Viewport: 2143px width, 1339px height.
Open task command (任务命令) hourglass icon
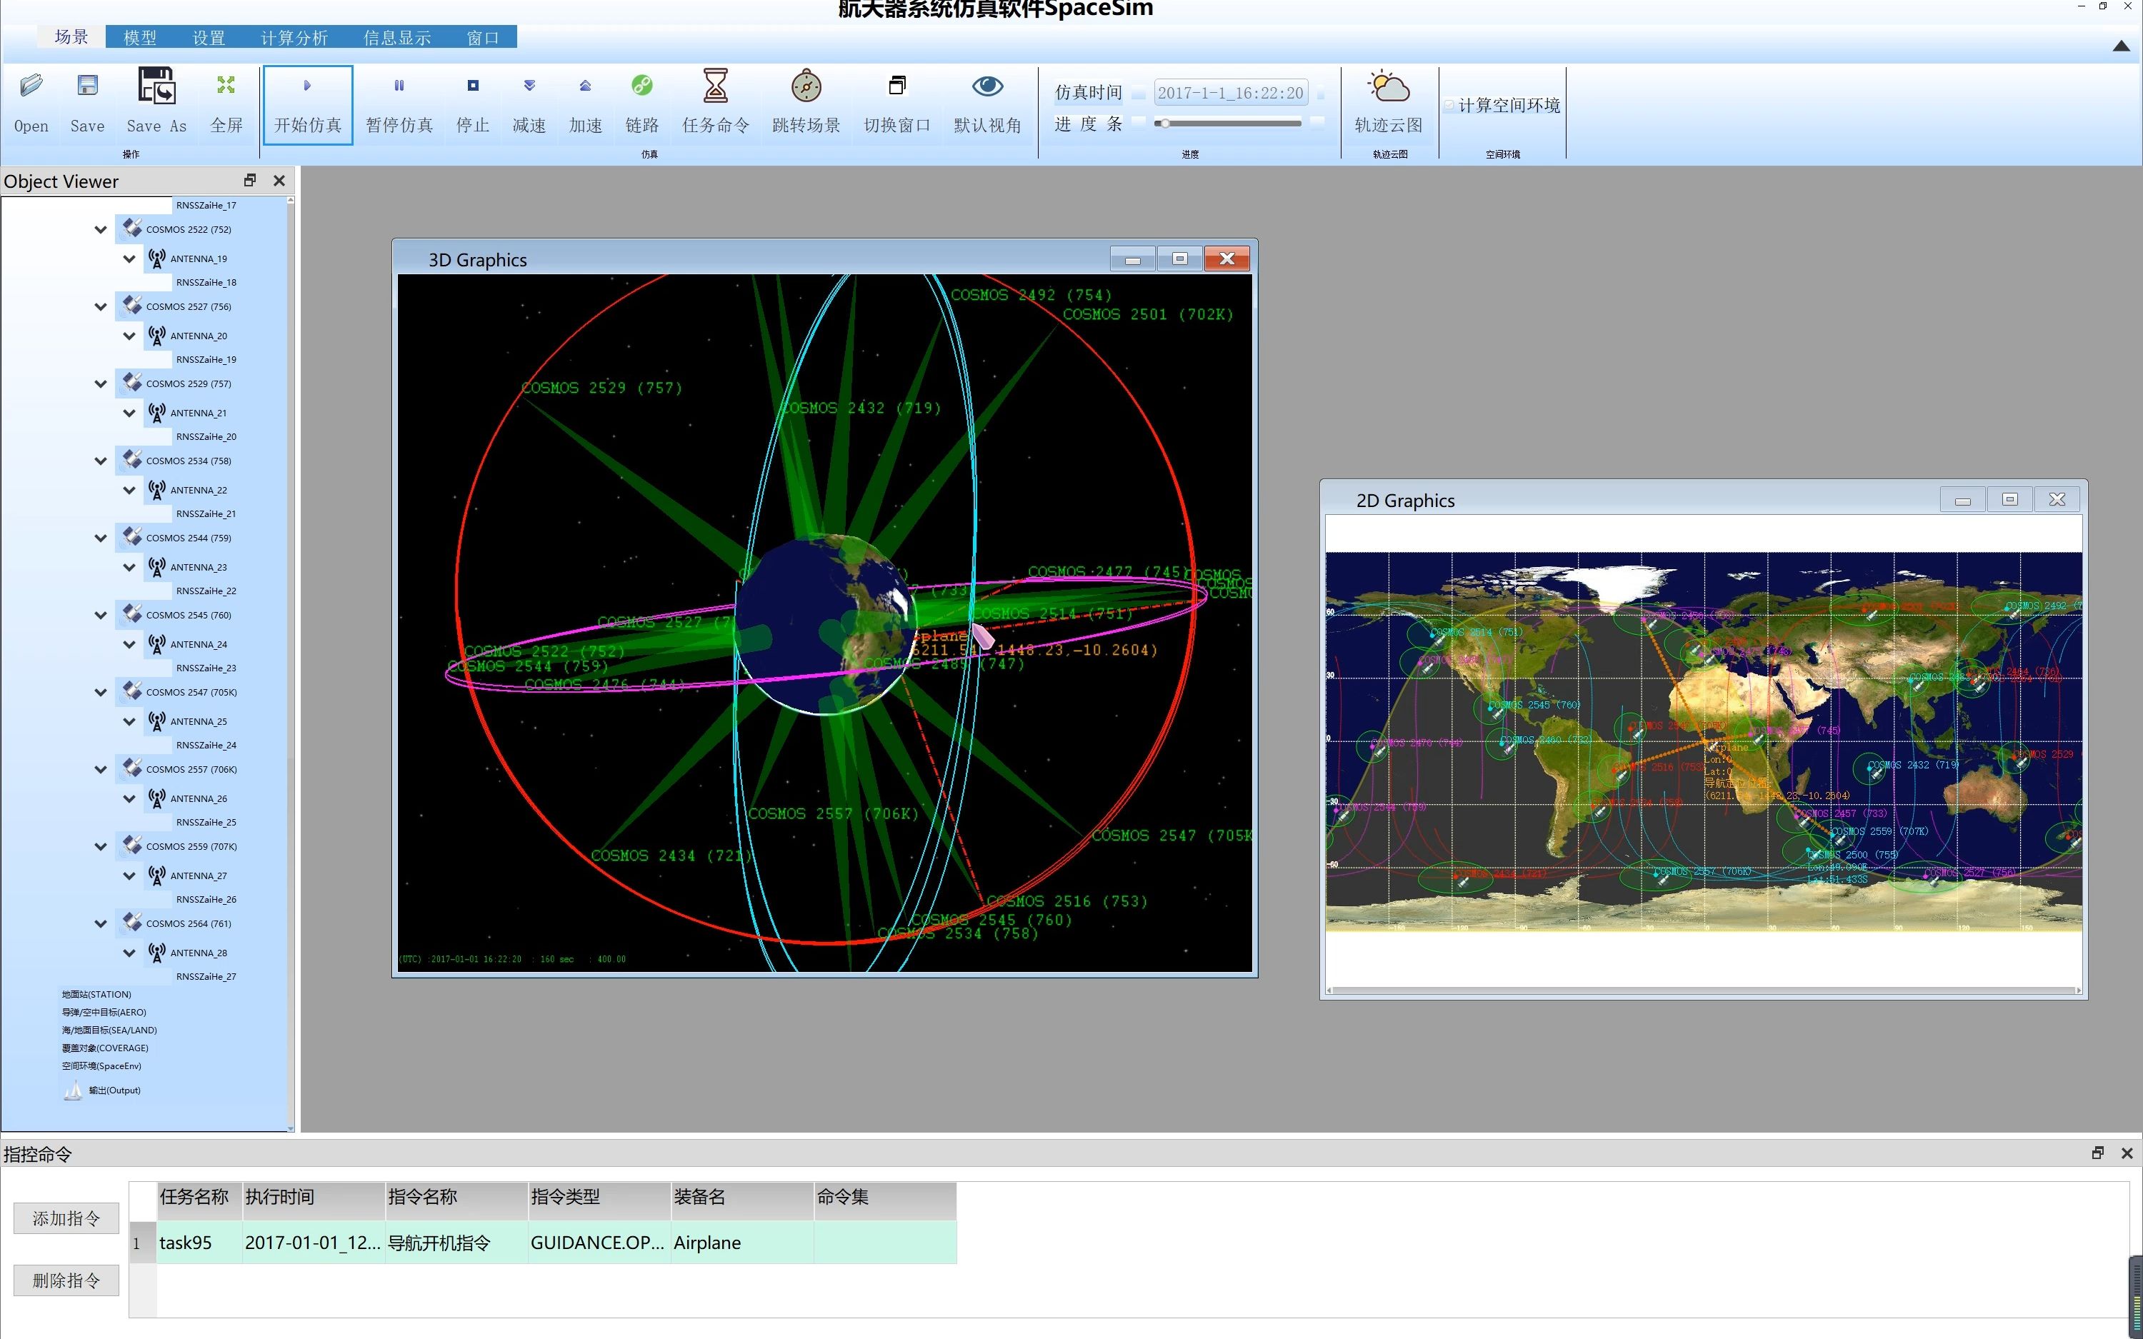coord(716,86)
